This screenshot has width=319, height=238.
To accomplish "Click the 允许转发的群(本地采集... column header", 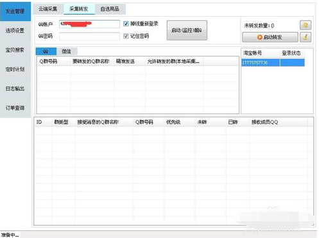I will tap(173, 62).
